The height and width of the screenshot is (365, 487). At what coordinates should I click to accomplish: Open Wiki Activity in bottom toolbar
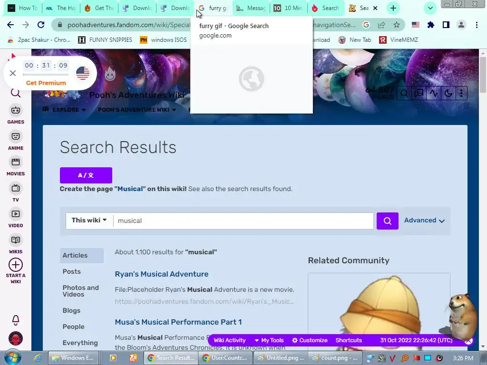[x=230, y=340]
